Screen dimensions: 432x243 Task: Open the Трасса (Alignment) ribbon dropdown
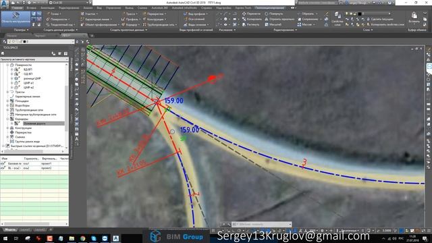pyautogui.click(x=130, y=13)
